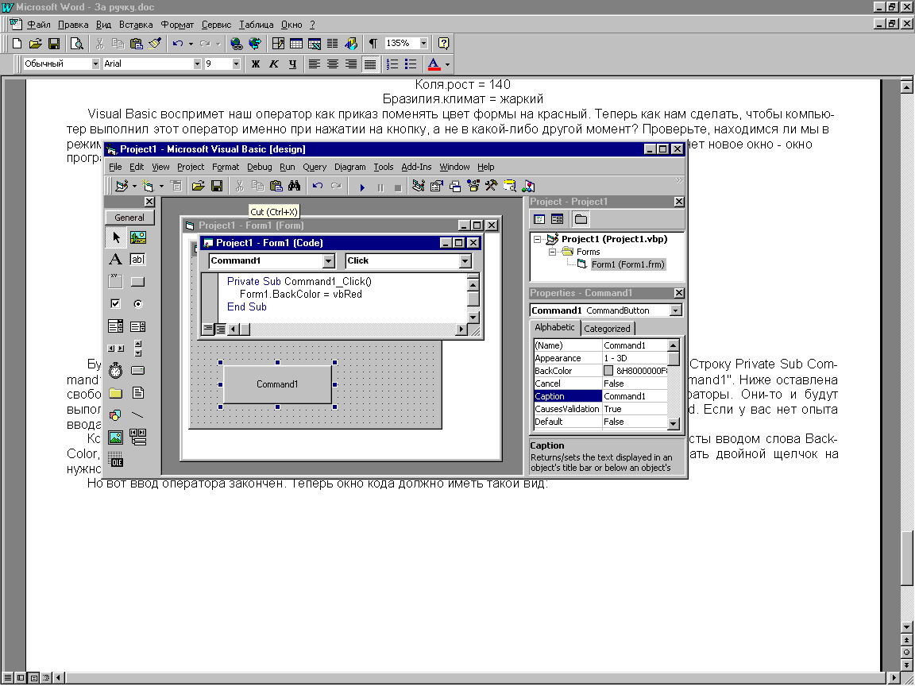This screenshot has height=686, width=915.
Task: Click the Command1 button on the form
Action: coord(277,384)
